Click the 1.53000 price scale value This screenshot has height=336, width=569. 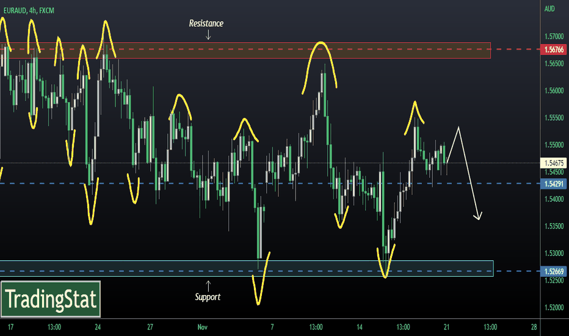[554, 253]
